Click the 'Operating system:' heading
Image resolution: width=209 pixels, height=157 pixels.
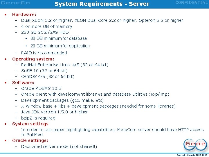pyautogui.click(x=33, y=59)
